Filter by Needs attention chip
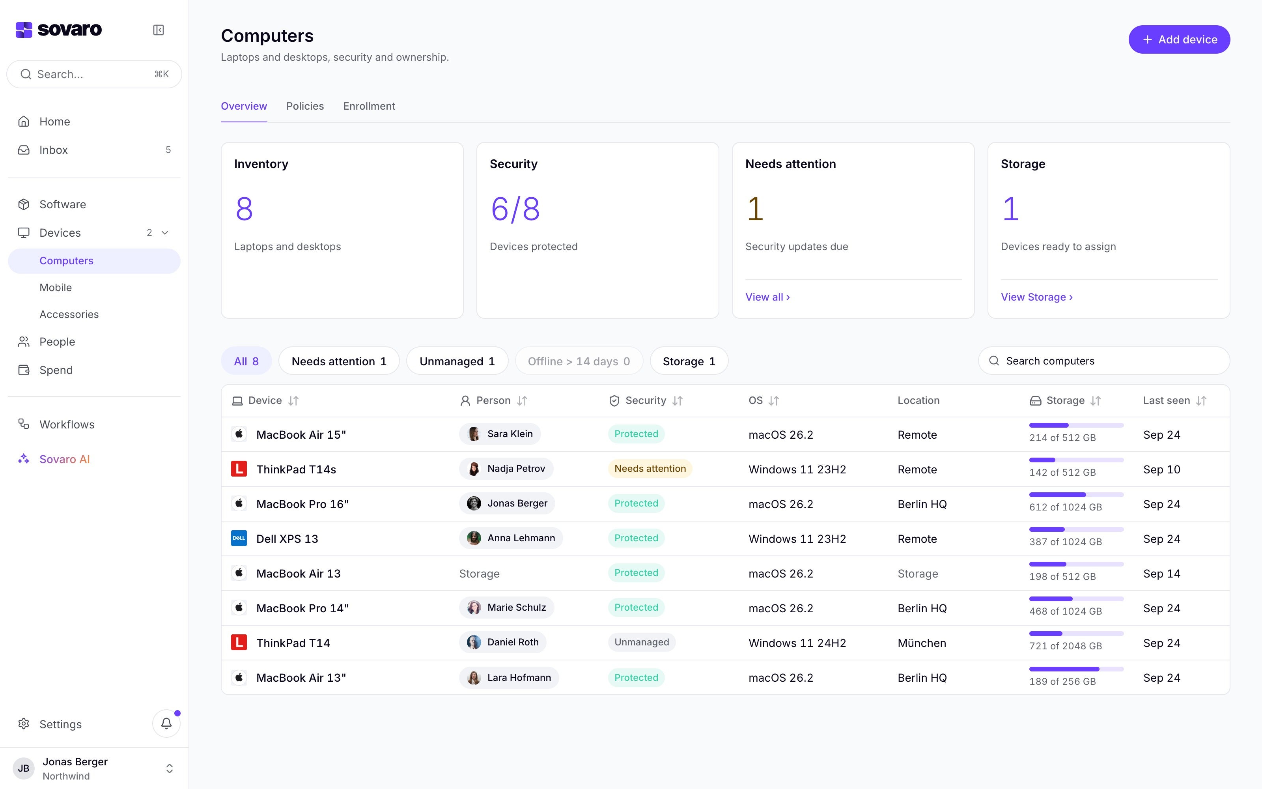Screen dimensions: 1262x789 pos(339,361)
